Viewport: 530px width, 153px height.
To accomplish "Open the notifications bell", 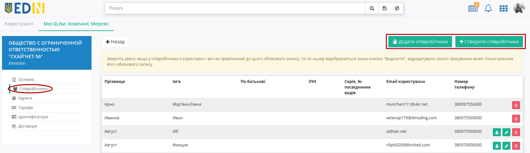I will [488, 8].
